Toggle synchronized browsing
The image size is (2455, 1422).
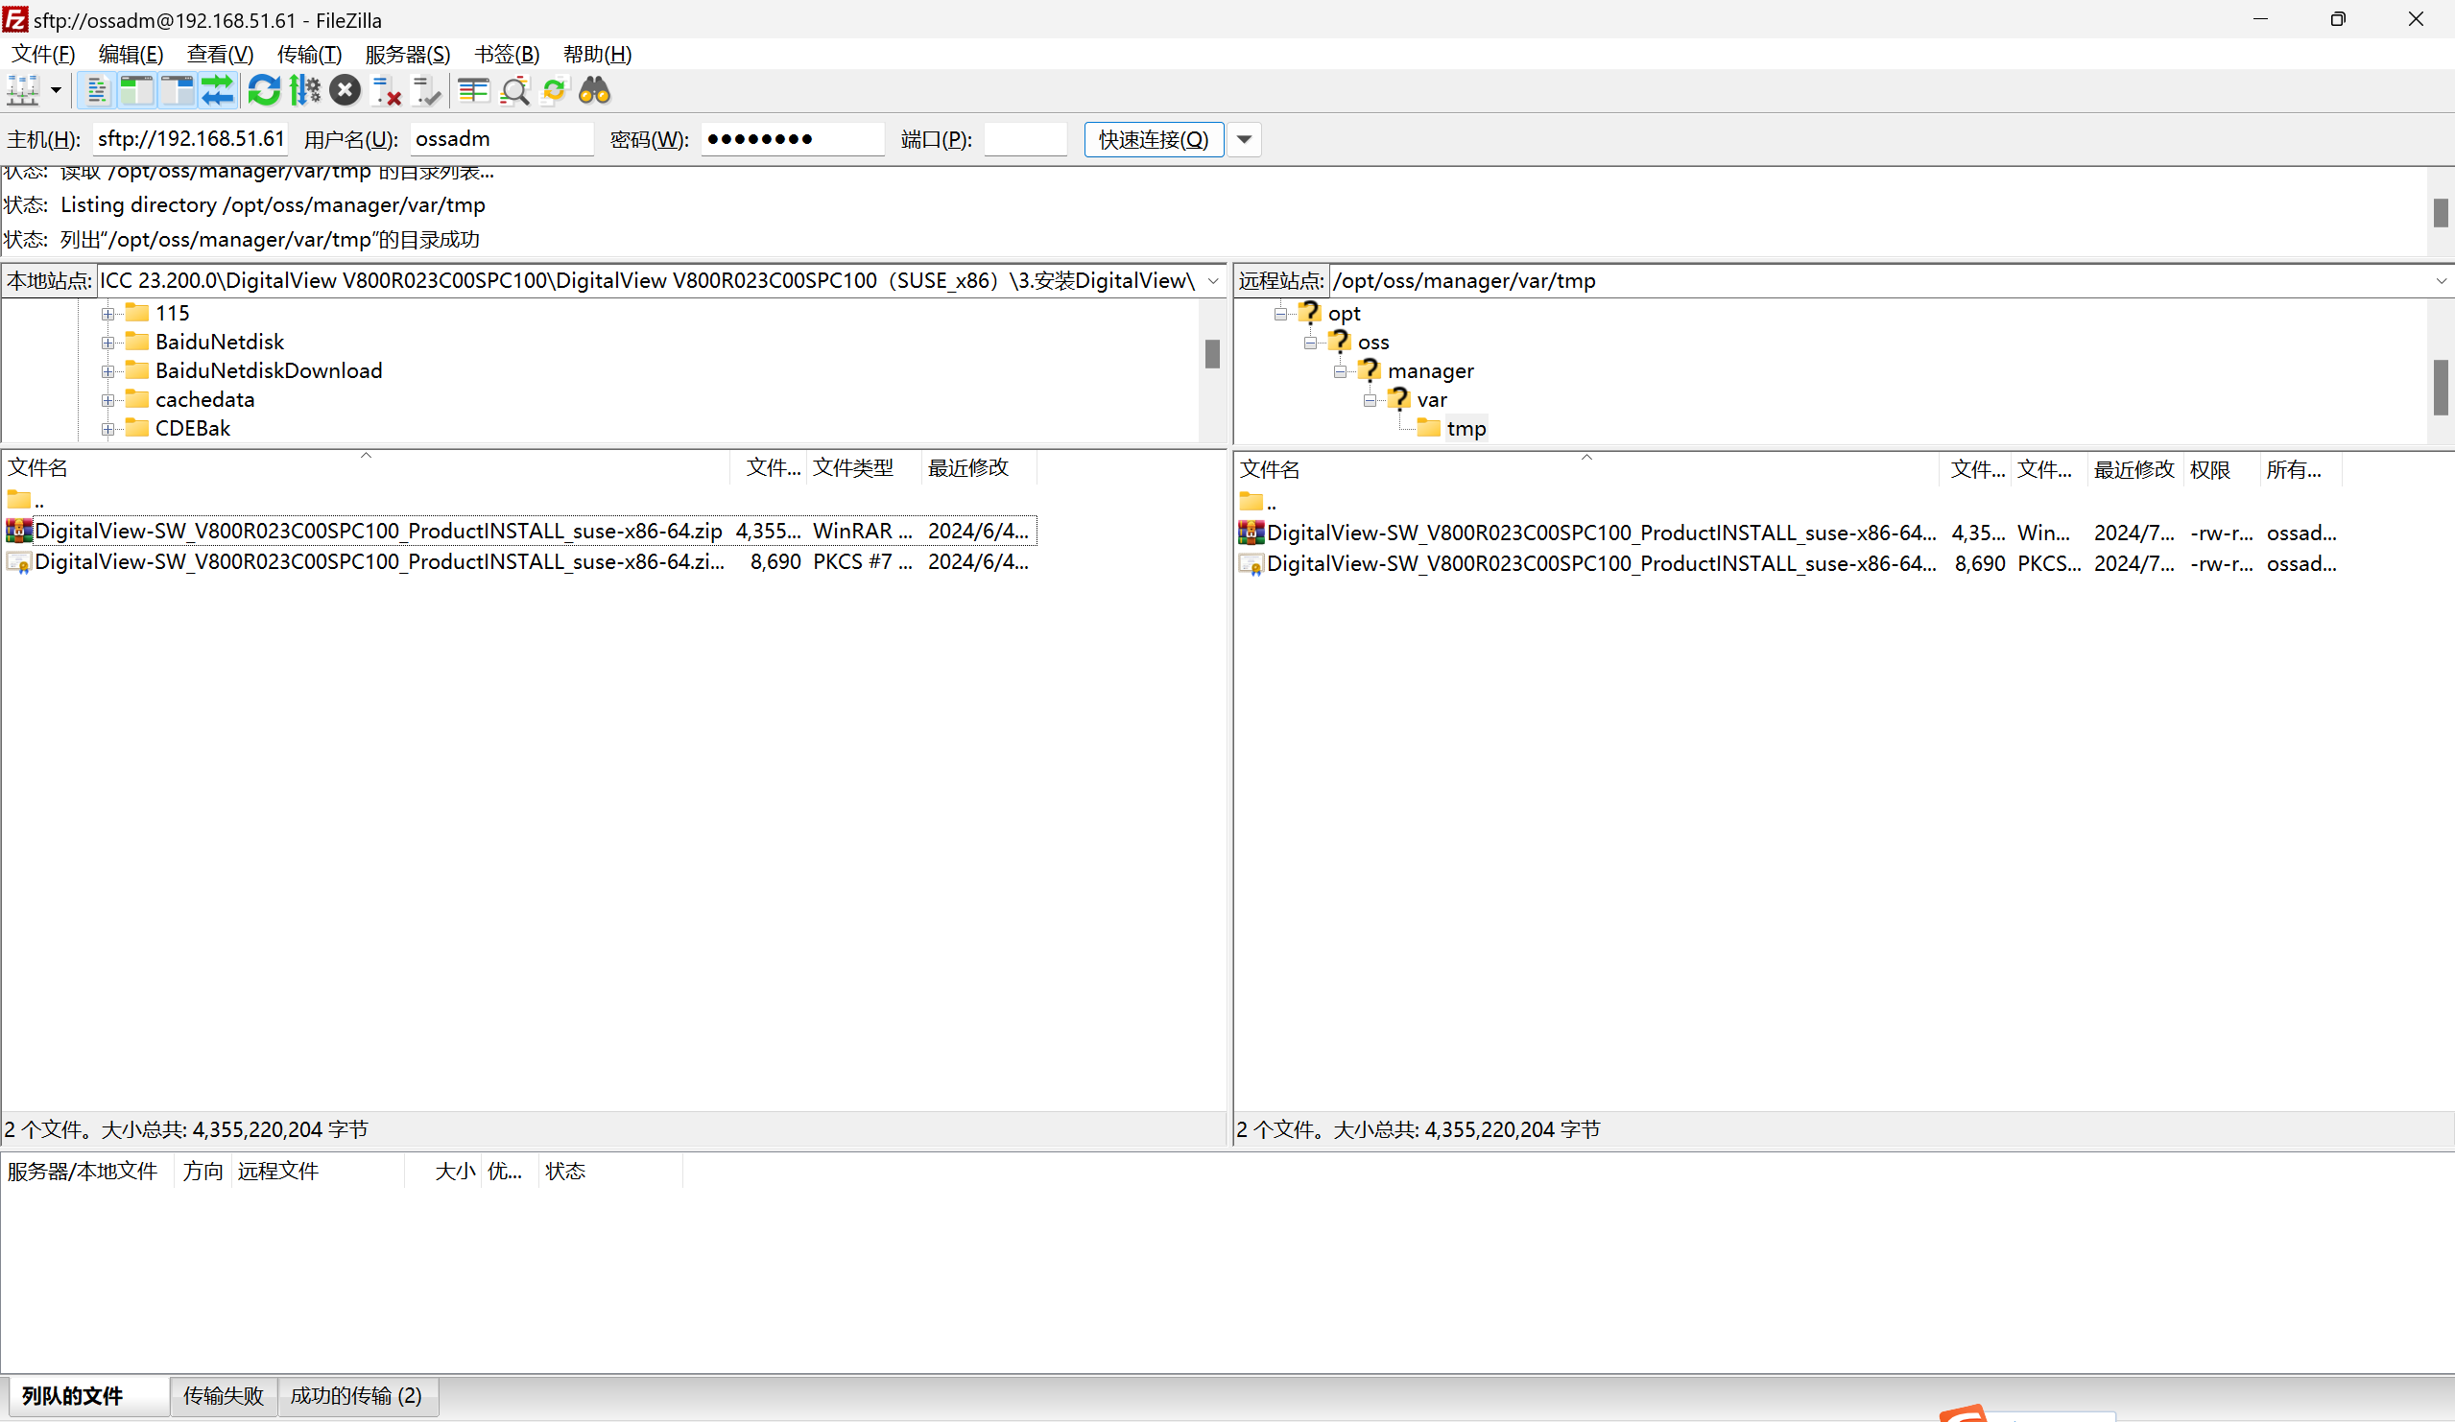point(555,90)
